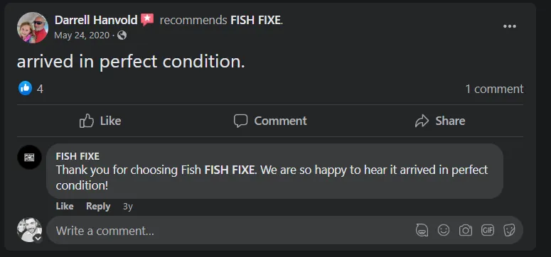Viewport: 551px width, 257px height.
Task: Expand the 1 comment link
Action: (x=494, y=89)
